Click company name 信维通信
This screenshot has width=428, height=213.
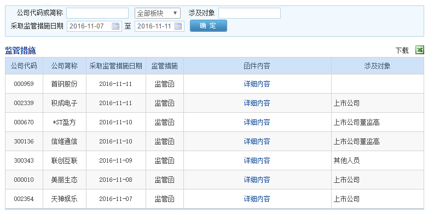(x=65, y=141)
